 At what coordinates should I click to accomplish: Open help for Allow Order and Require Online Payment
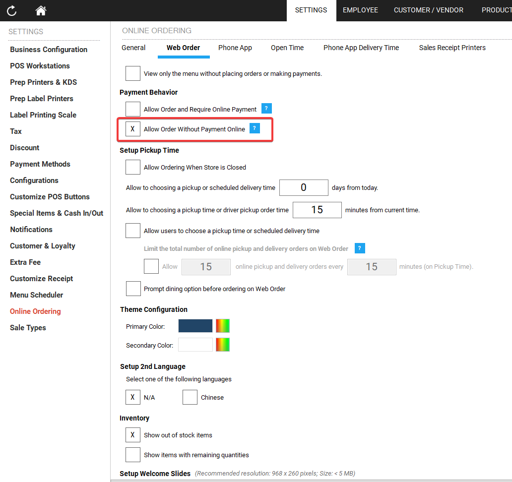tap(266, 108)
